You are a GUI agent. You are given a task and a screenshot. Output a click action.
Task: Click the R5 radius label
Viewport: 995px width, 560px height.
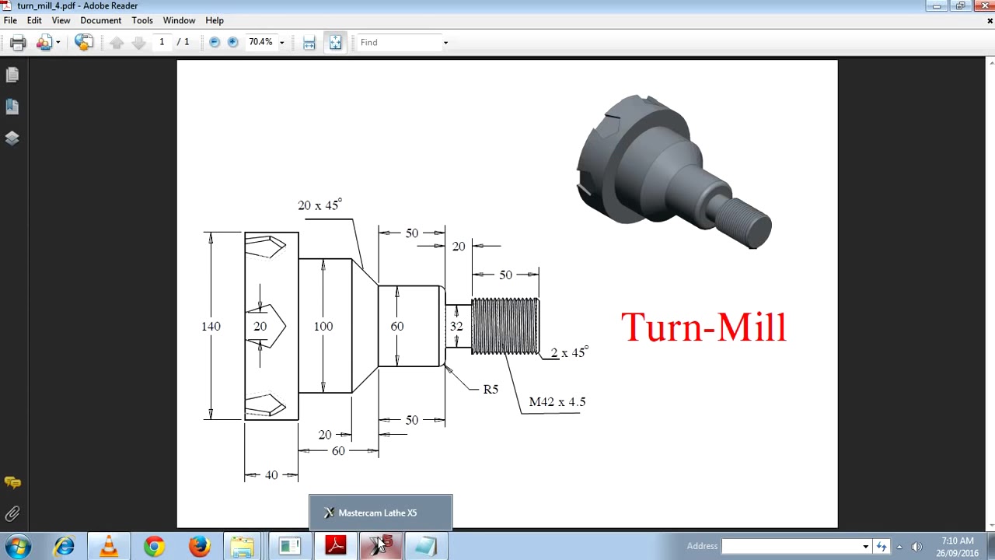491,389
